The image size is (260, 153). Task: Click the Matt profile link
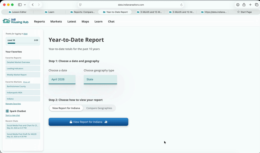tap(26, 34)
